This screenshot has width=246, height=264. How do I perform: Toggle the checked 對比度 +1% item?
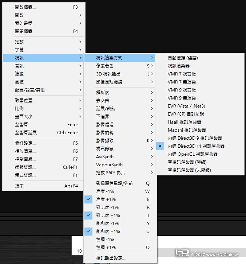click(120, 216)
